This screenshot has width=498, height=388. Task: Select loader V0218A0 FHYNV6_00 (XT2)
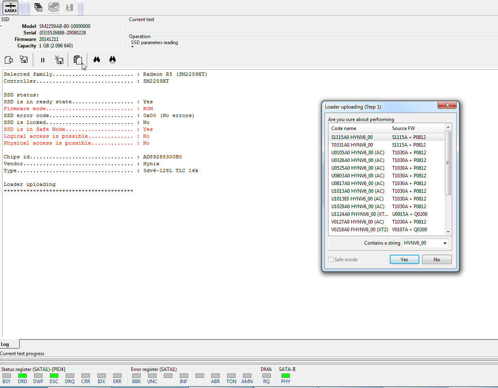tap(387, 230)
